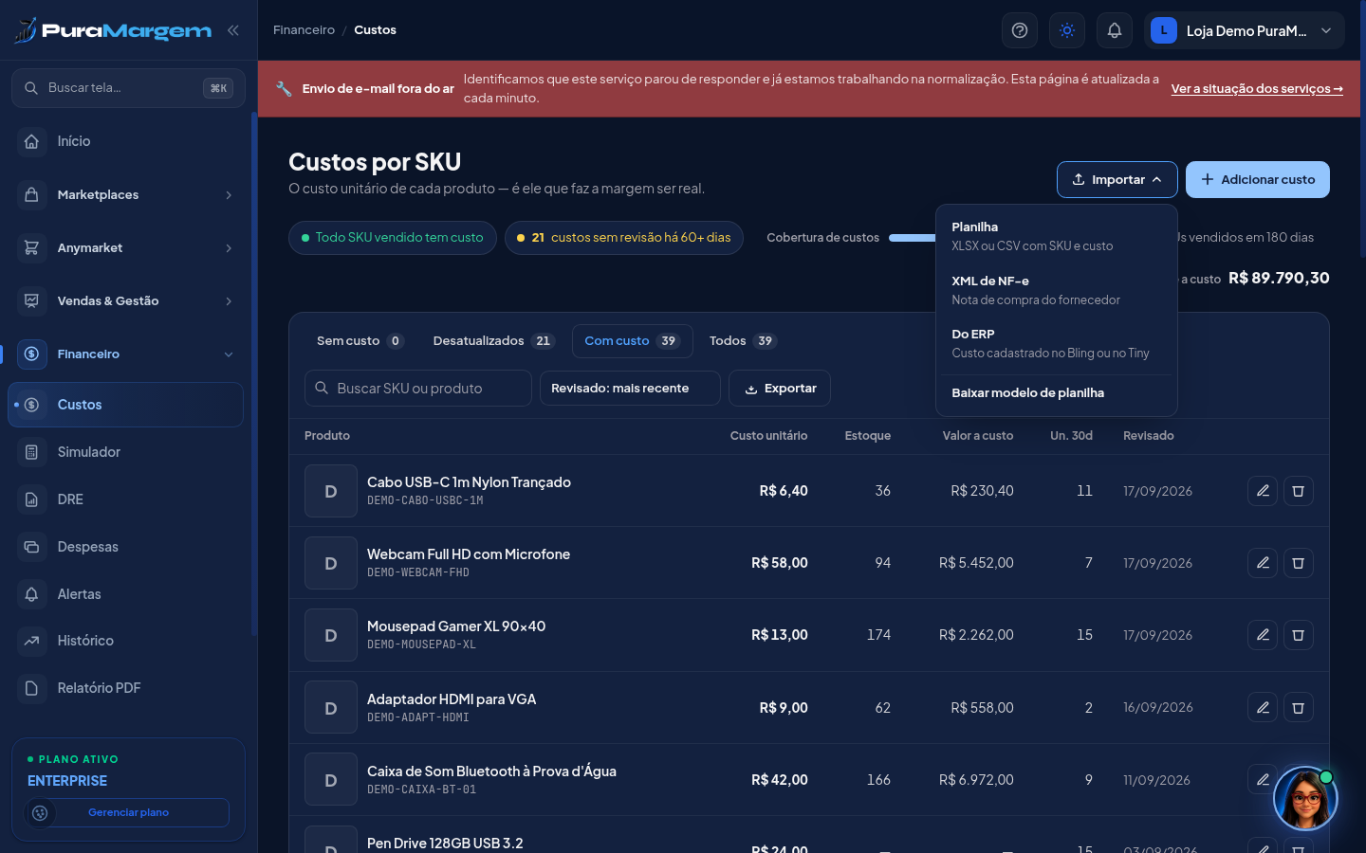Switch to the Sem custo tab

pos(360,341)
